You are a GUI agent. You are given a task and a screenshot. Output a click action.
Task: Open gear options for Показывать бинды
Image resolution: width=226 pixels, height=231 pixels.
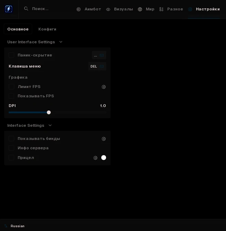click(x=104, y=139)
